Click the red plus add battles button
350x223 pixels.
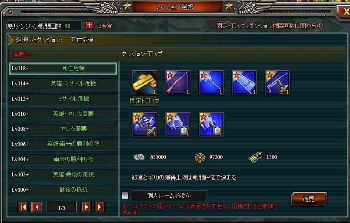90,26
